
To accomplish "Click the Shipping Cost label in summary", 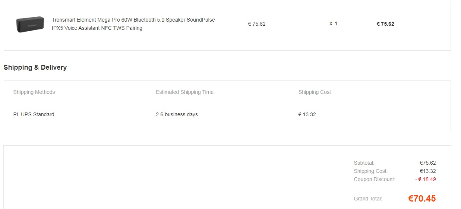I will 370,171.
